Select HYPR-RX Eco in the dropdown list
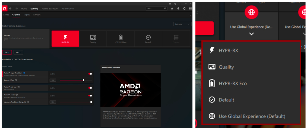The height and width of the screenshot is (131, 307). (x=251, y=84)
